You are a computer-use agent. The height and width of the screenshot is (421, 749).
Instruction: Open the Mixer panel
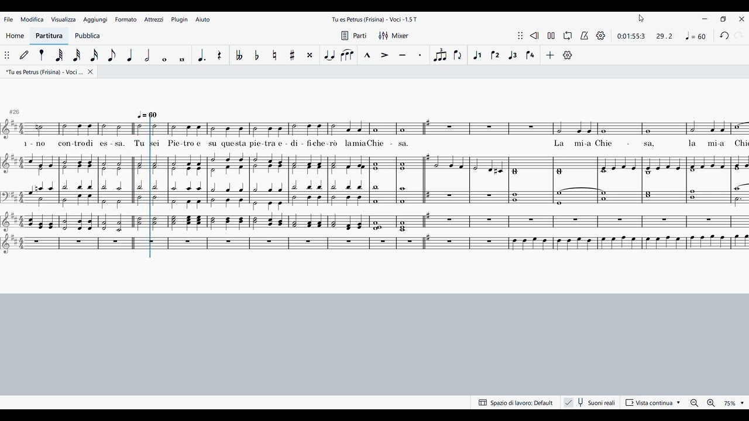point(393,36)
